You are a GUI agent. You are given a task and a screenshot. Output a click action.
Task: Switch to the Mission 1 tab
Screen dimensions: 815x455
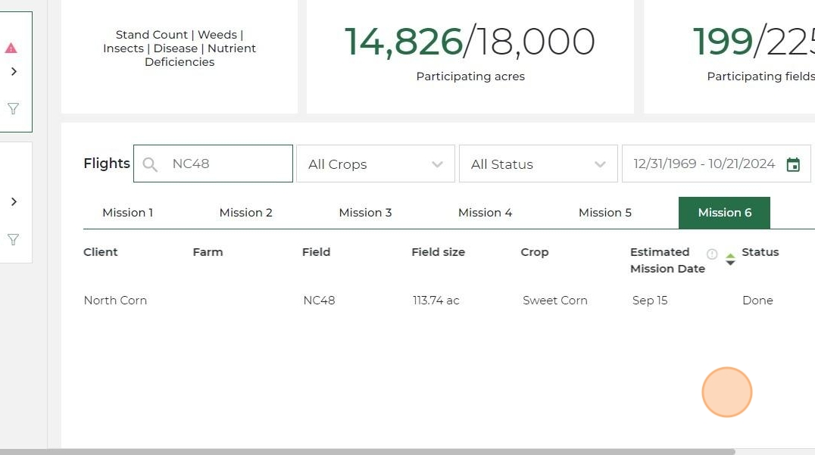click(x=127, y=213)
